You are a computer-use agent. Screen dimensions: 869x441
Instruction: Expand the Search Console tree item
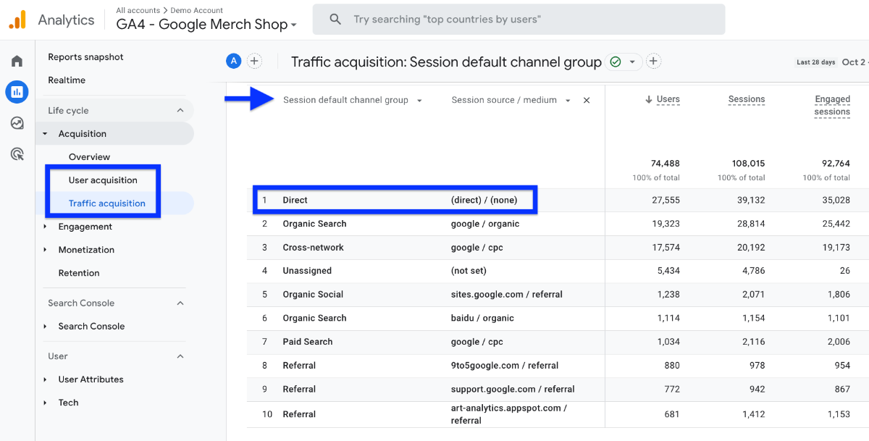click(x=45, y=327)
